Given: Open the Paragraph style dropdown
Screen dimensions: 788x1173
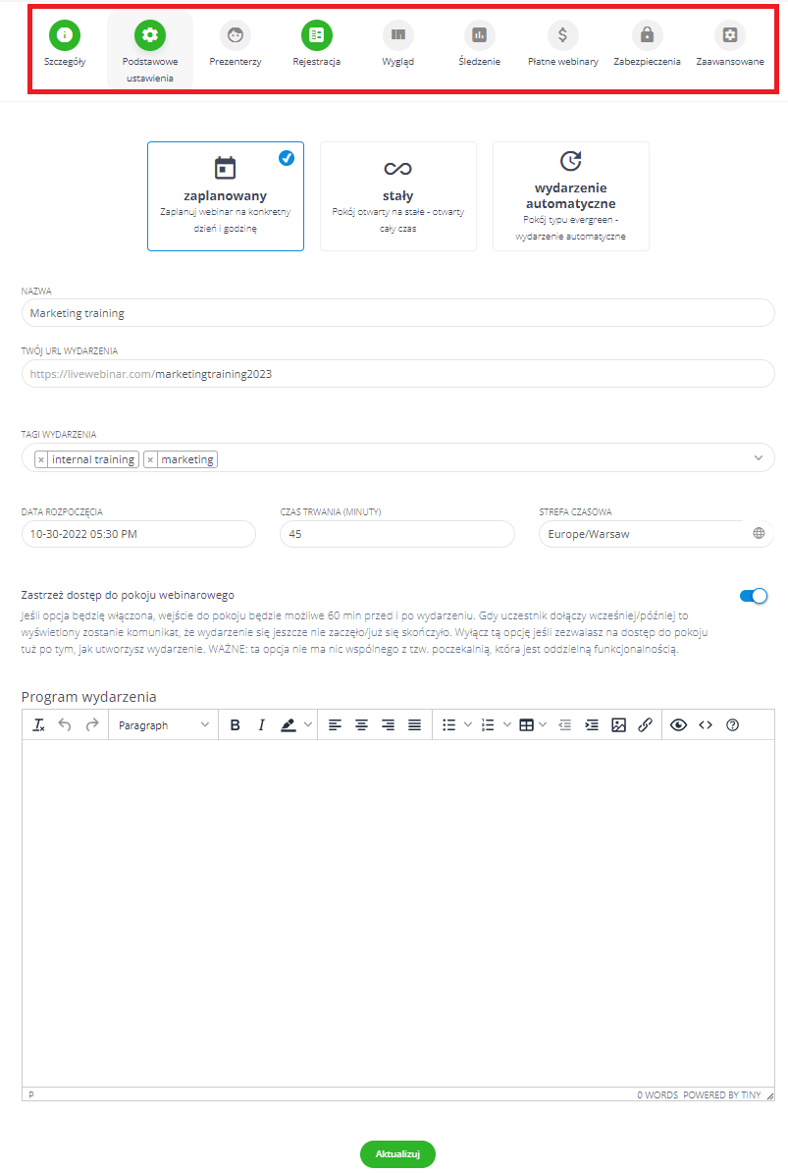Looking at the screenshot, I should (163, 725).
